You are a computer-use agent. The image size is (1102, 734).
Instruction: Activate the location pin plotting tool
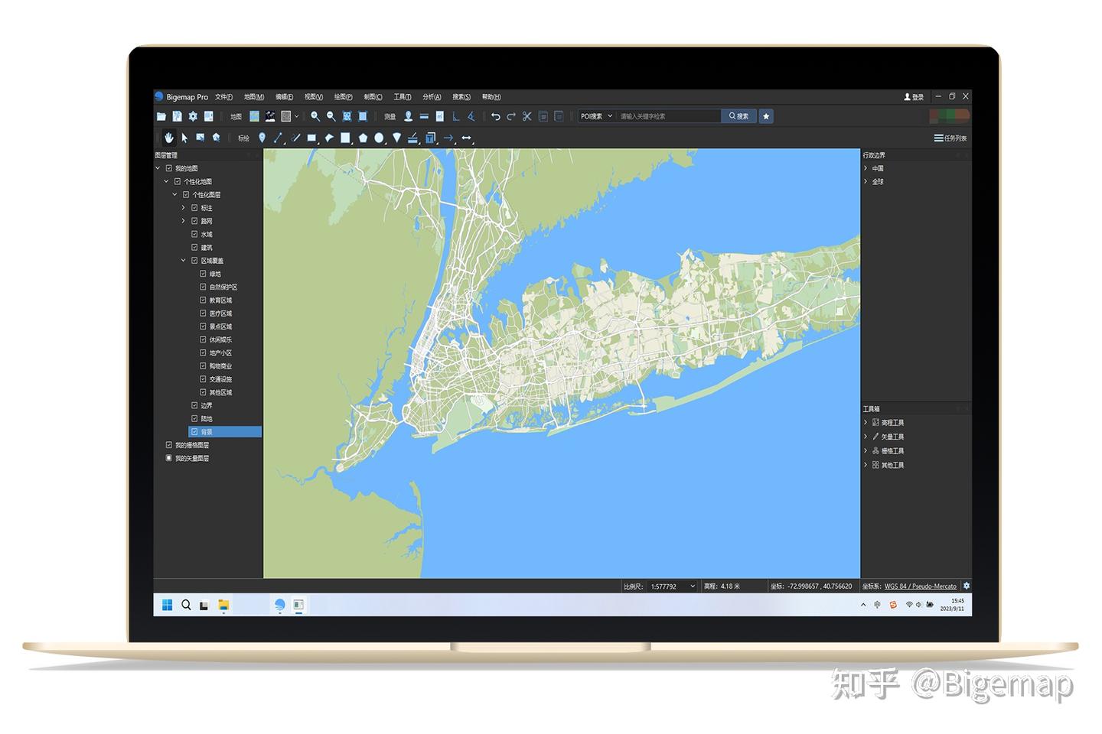click(x=262, y=138)
